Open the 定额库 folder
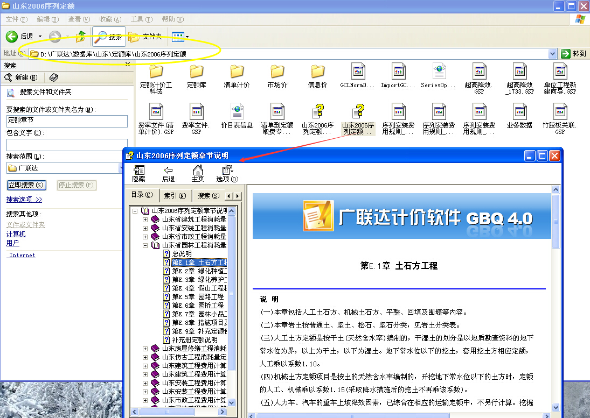This screenshot has width=590, height=418. pos(197,76)
